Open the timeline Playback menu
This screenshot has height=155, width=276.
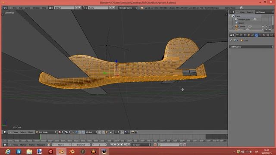click(x=41, y=145)
